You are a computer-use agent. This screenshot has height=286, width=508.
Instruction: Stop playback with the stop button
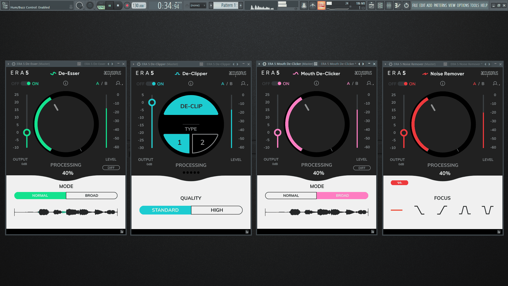tap(118, 5)
